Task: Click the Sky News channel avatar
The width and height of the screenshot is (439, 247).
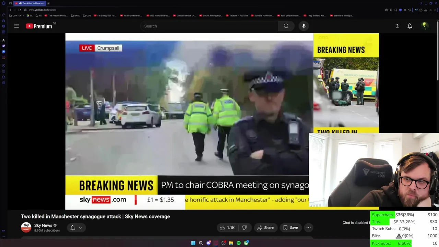Action: pos(26,227)
